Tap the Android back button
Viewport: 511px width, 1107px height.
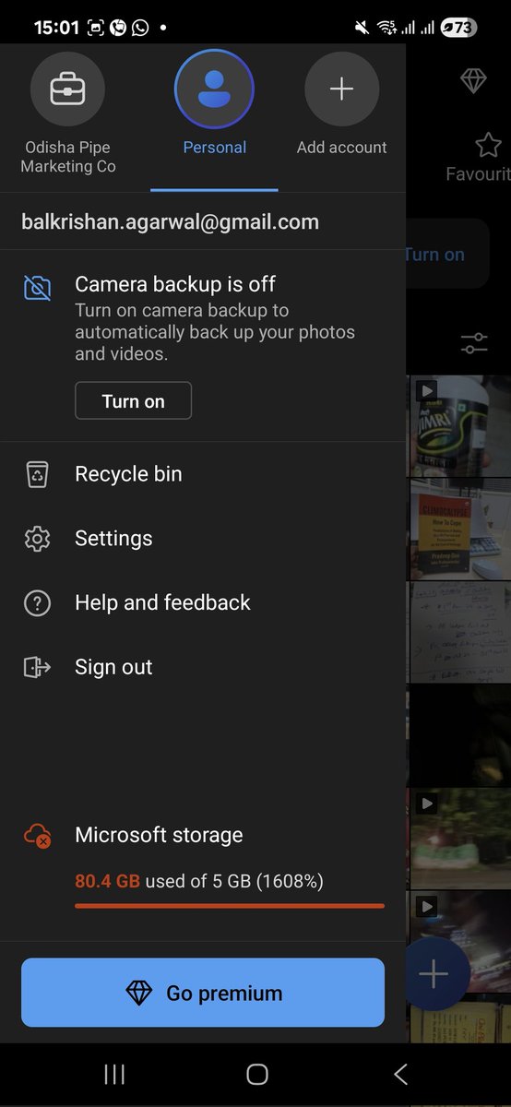click(x=400, y=1074)
